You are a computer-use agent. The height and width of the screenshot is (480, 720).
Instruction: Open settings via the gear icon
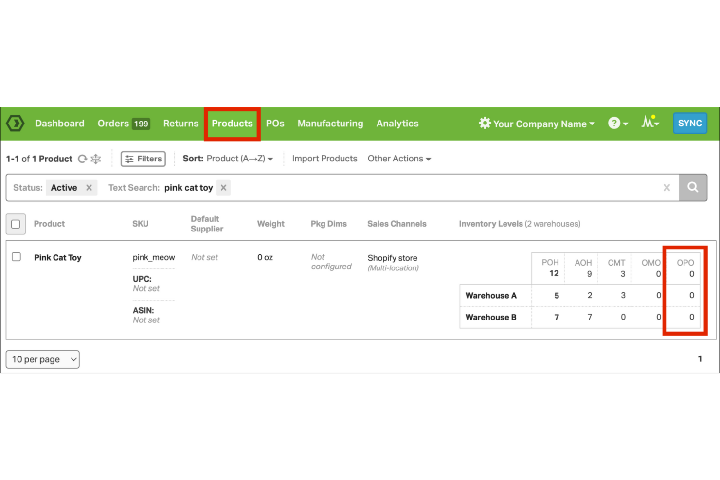click(x=485, y=123)
